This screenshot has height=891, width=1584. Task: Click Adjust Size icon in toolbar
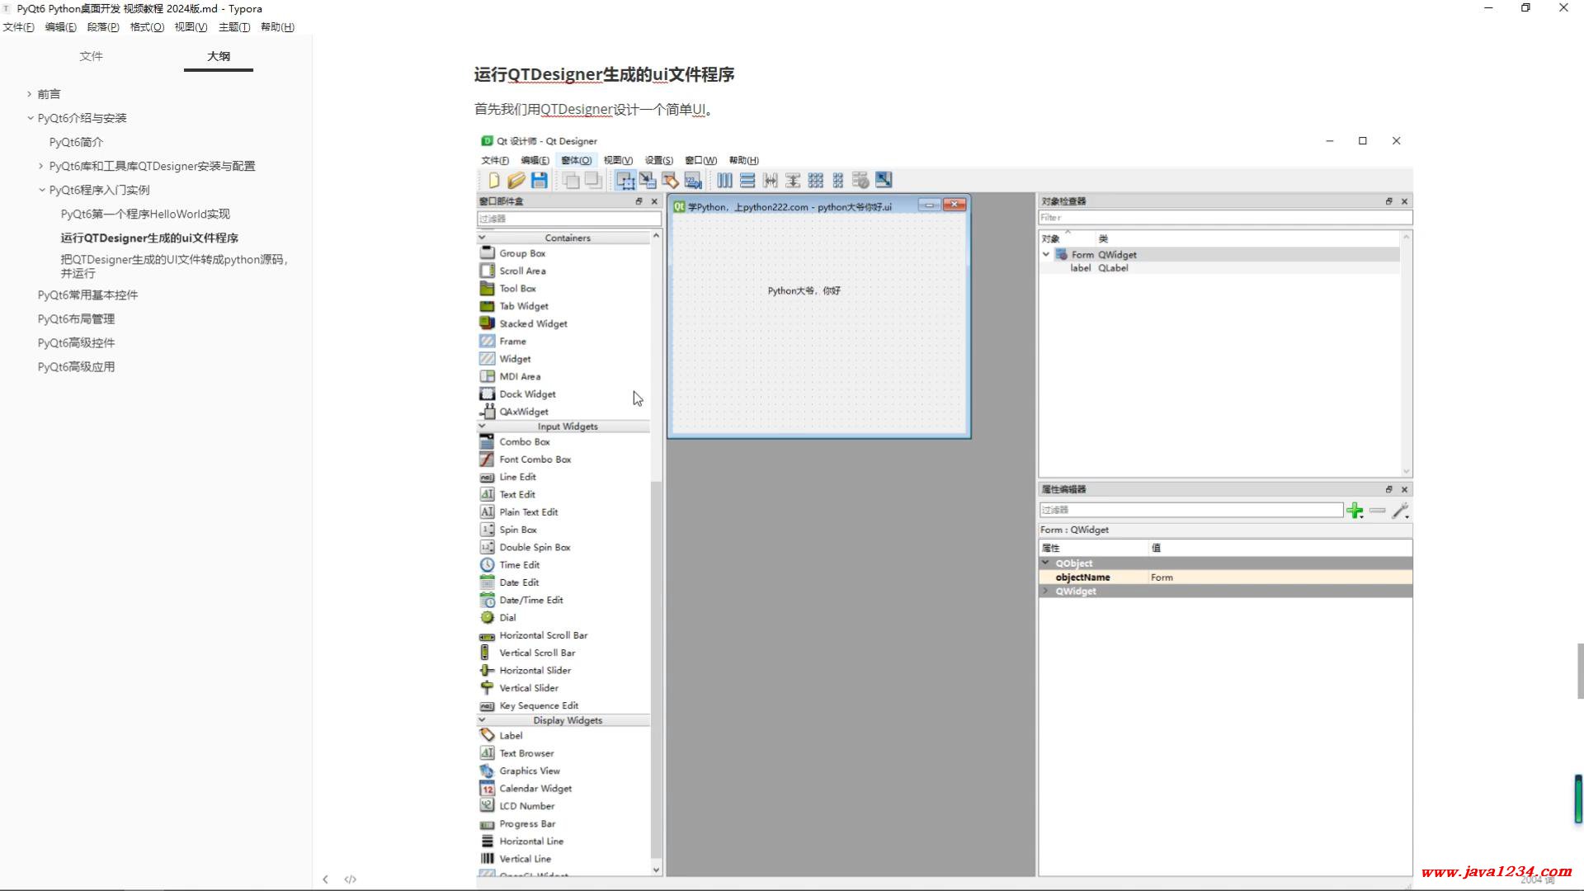pyautogui.click(x=884, y=180)
